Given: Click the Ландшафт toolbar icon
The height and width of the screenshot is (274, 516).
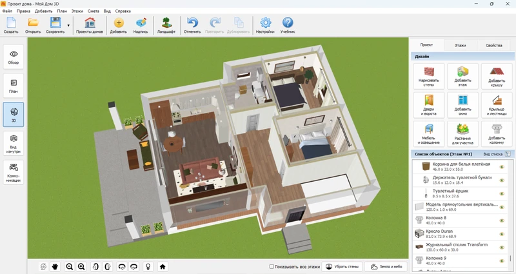Looking at the screenshot, I should click(166, 25).
